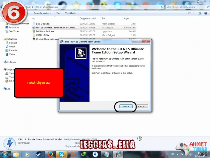Open Skype from the taskbar

coord(61,154)
